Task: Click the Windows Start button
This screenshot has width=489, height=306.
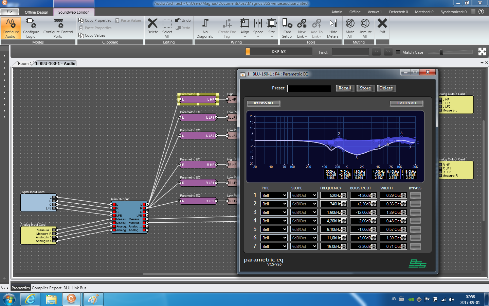Action: coord(9,300)
